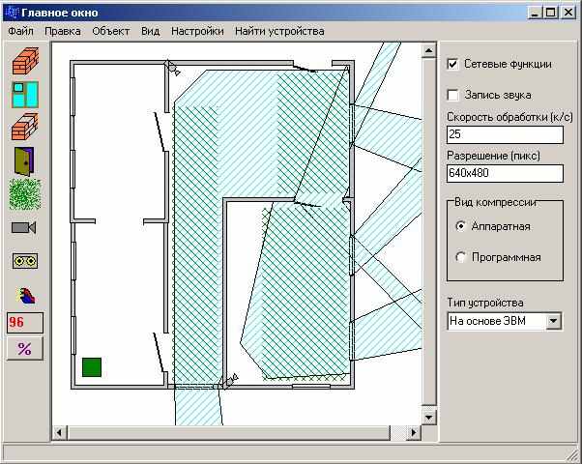This screenshot has height=464, width=582.
Task: Open the Файл menu
Action: (x=21, y=31)
